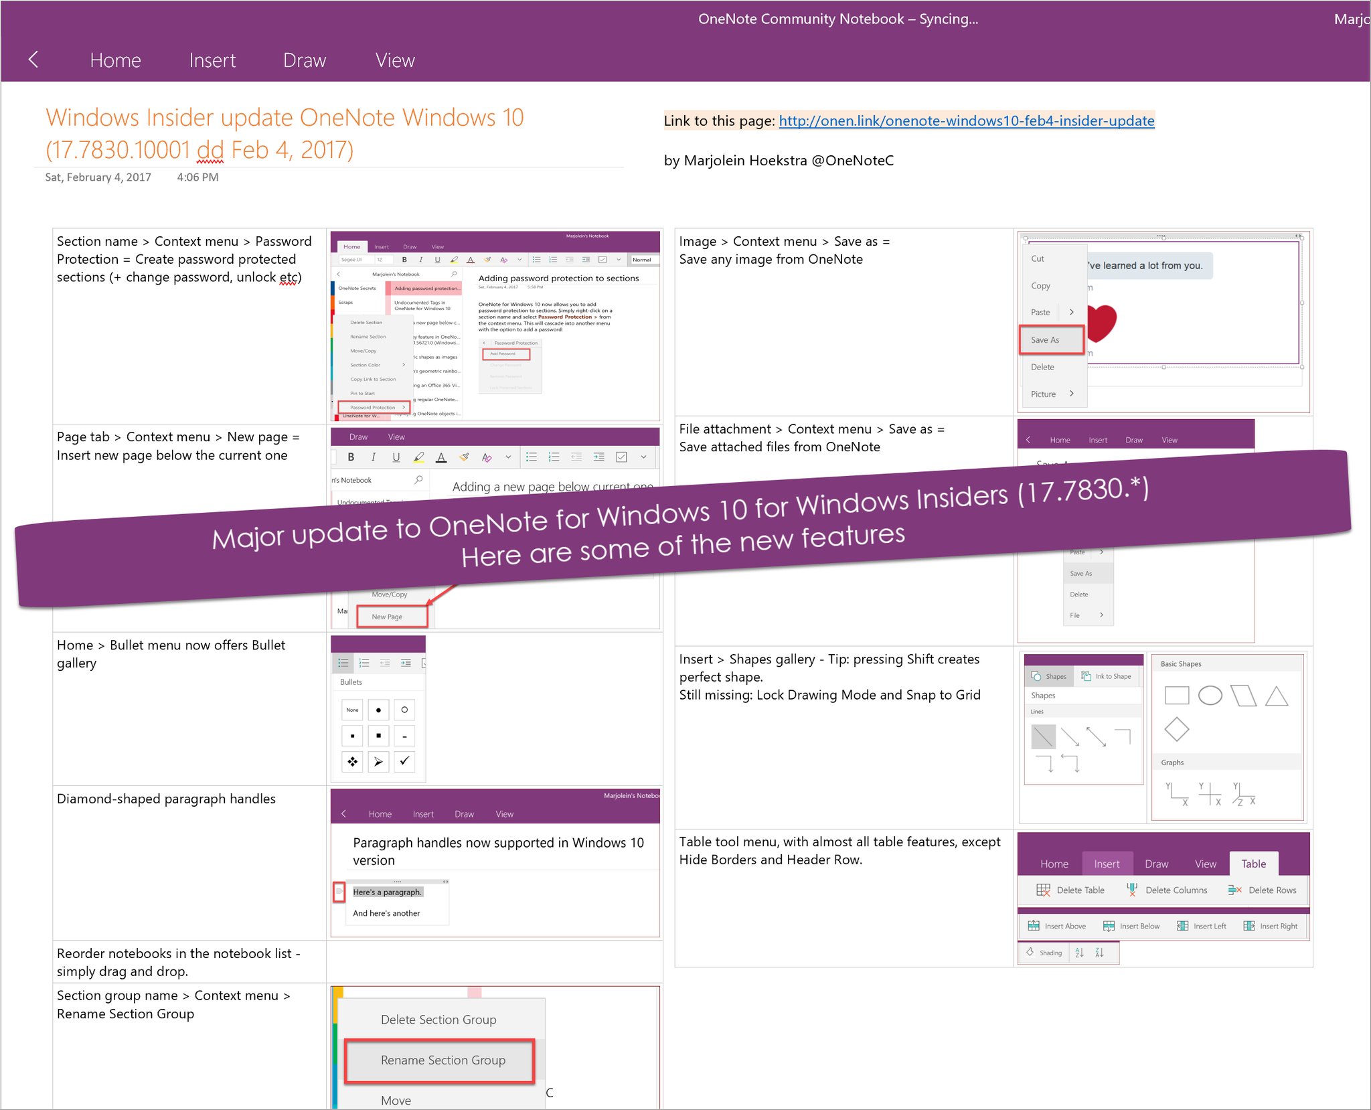The height and width of the screenshot is (1110, 1371).
Task: Pick the parallelogram in Basic Shapes
Action: (x=1244, y=696)
